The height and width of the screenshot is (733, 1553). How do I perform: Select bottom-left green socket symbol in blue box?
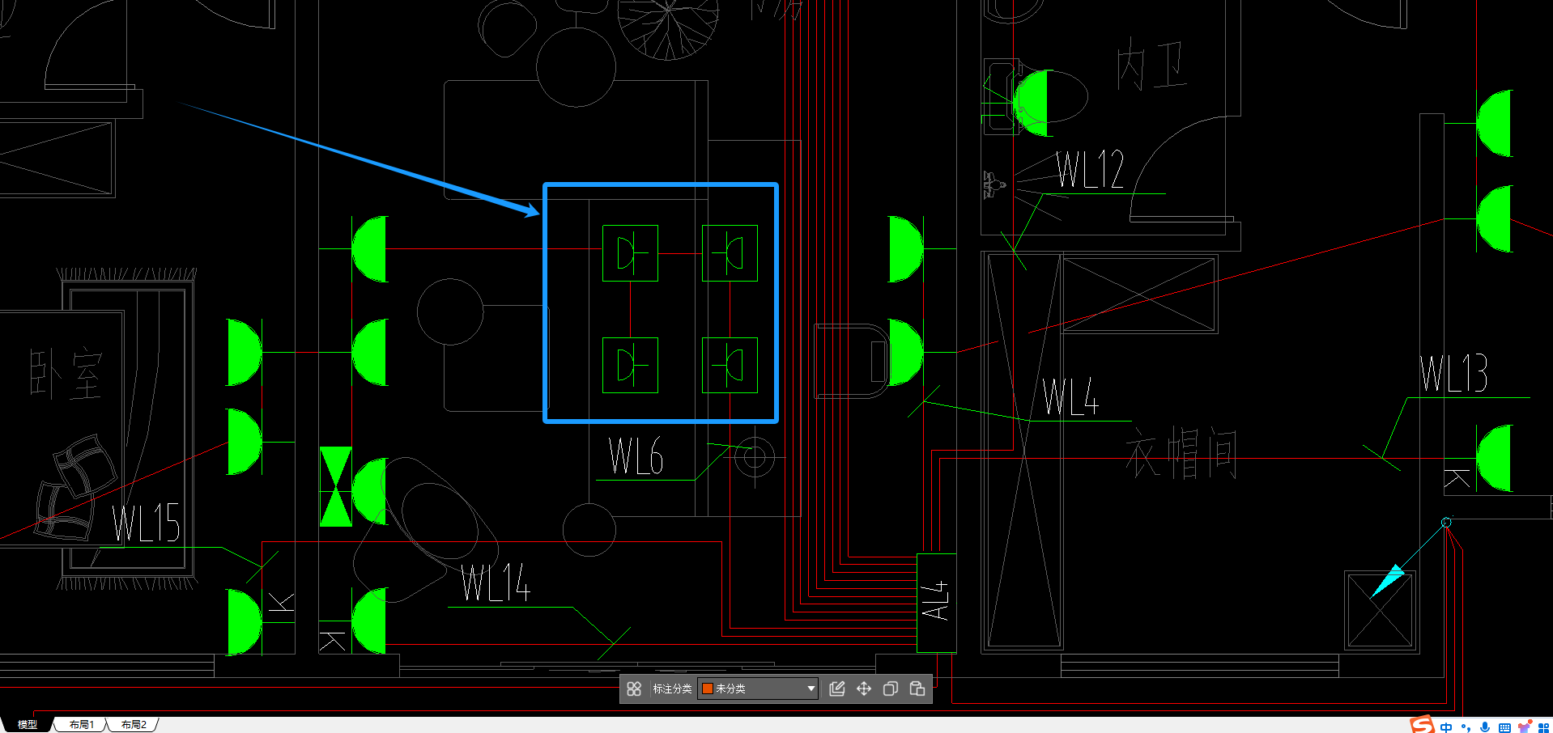click(630, 365)
